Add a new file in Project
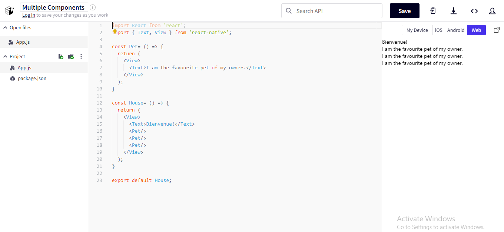Viewport: 504px width, 232px height. 61,57
